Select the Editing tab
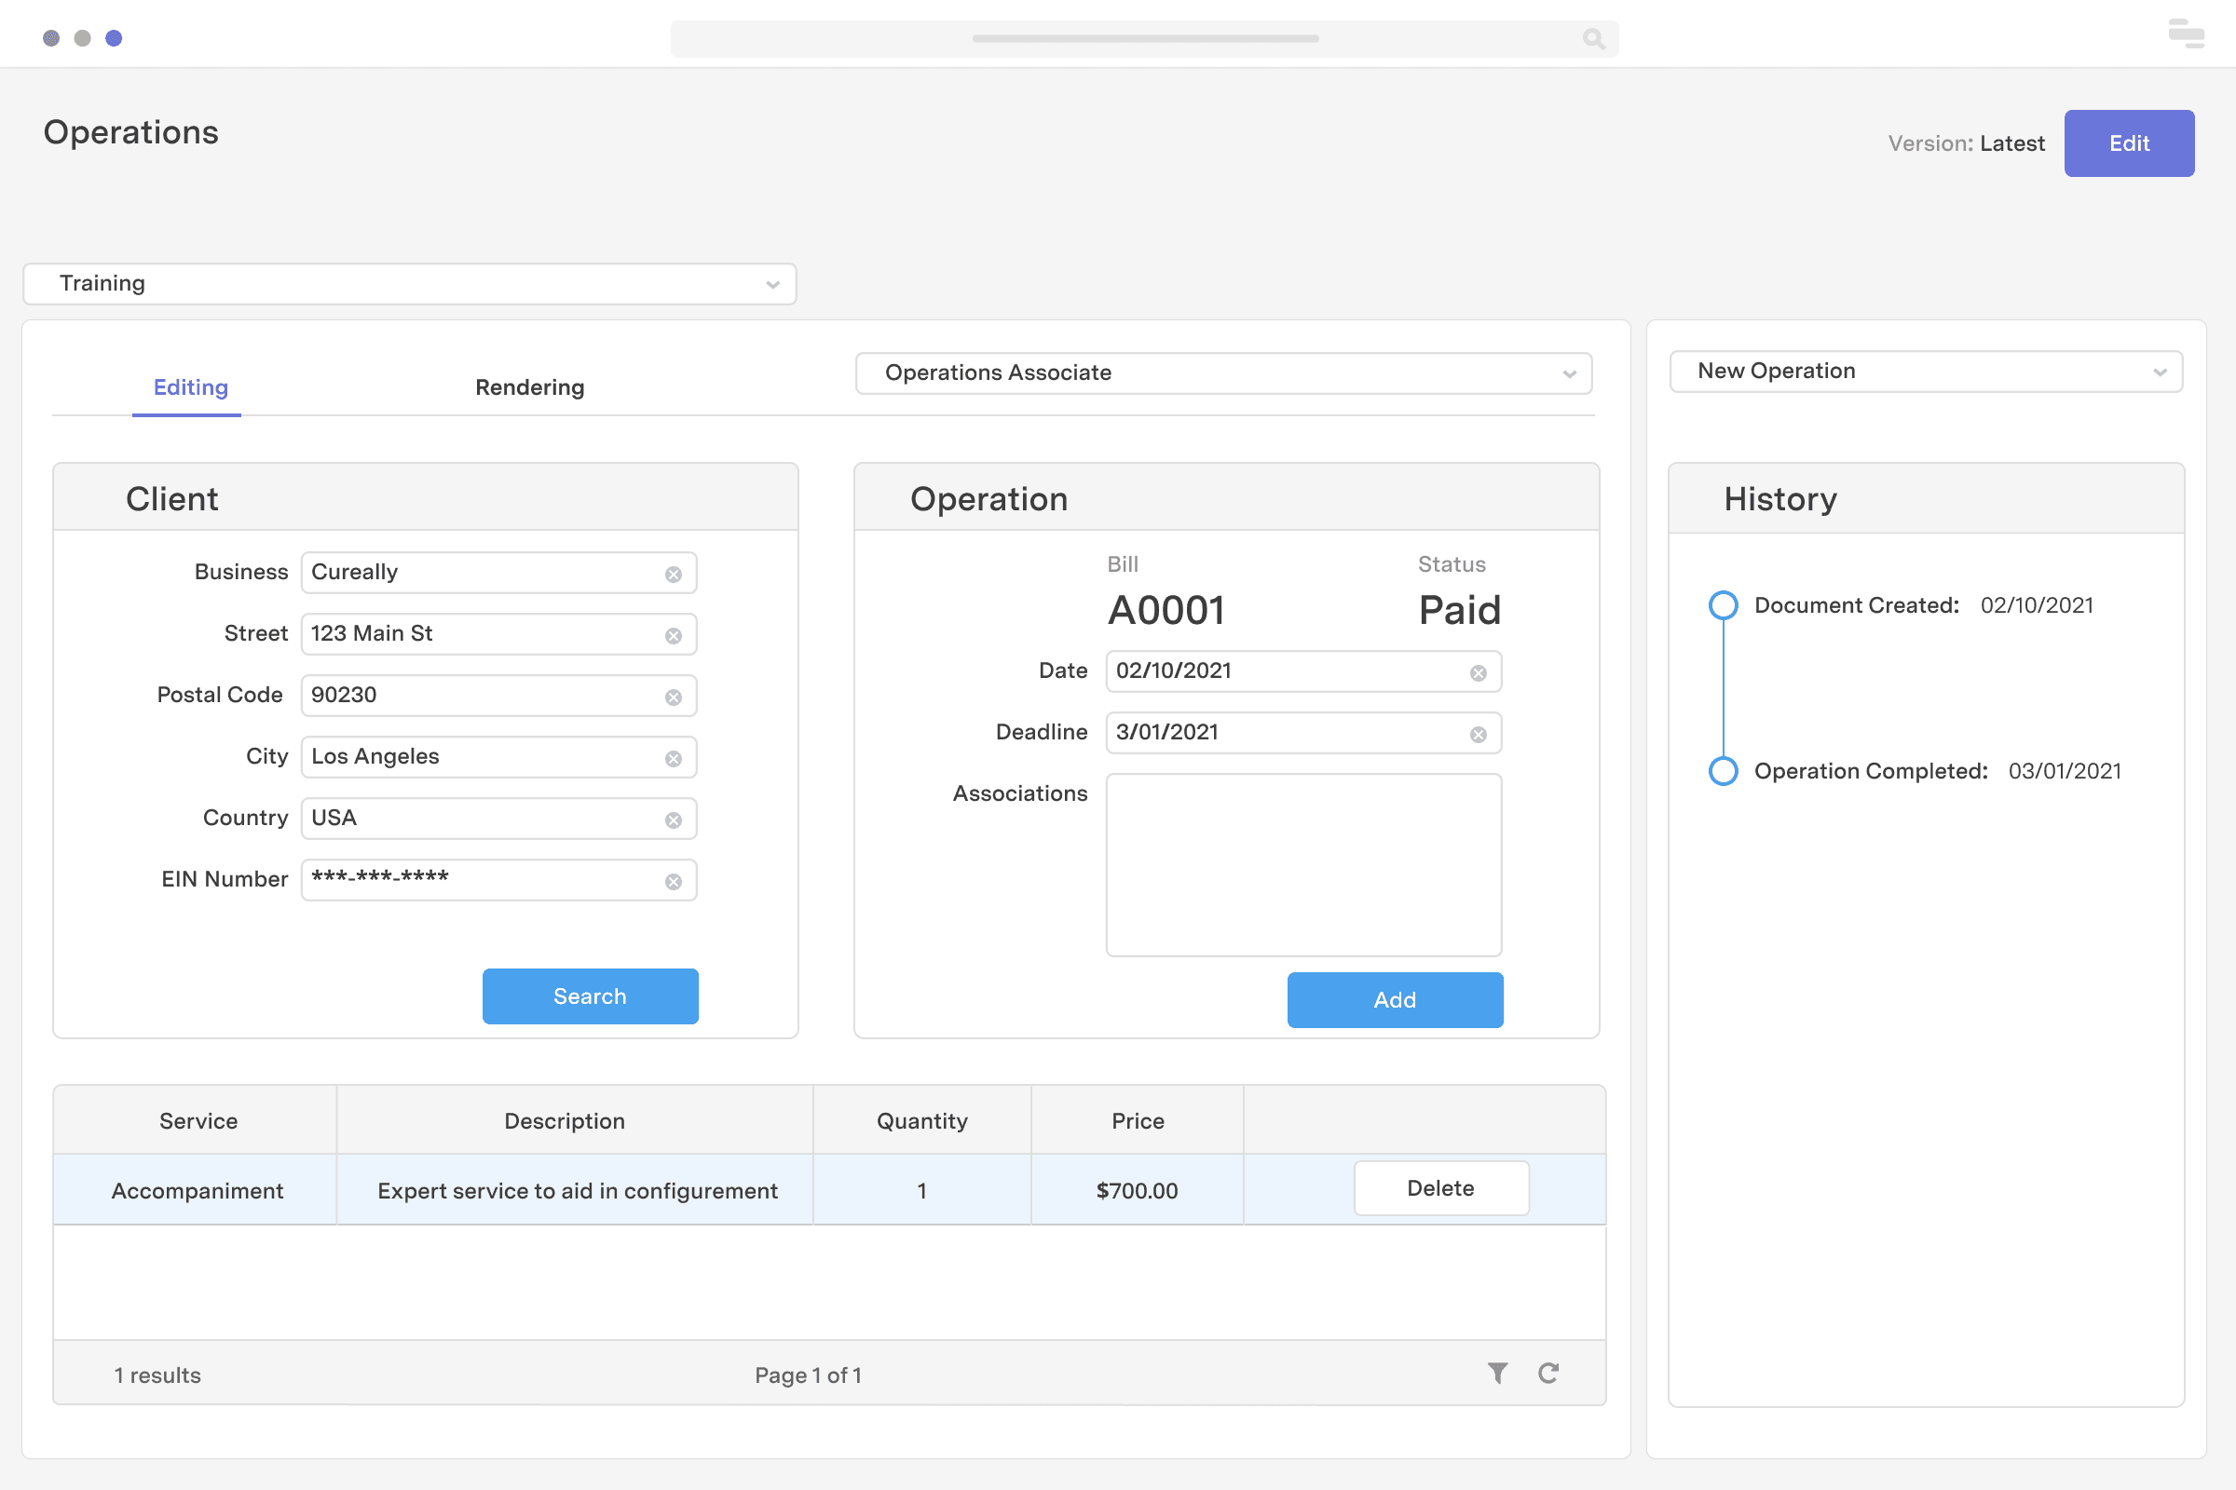 click(x=189, y=386)
